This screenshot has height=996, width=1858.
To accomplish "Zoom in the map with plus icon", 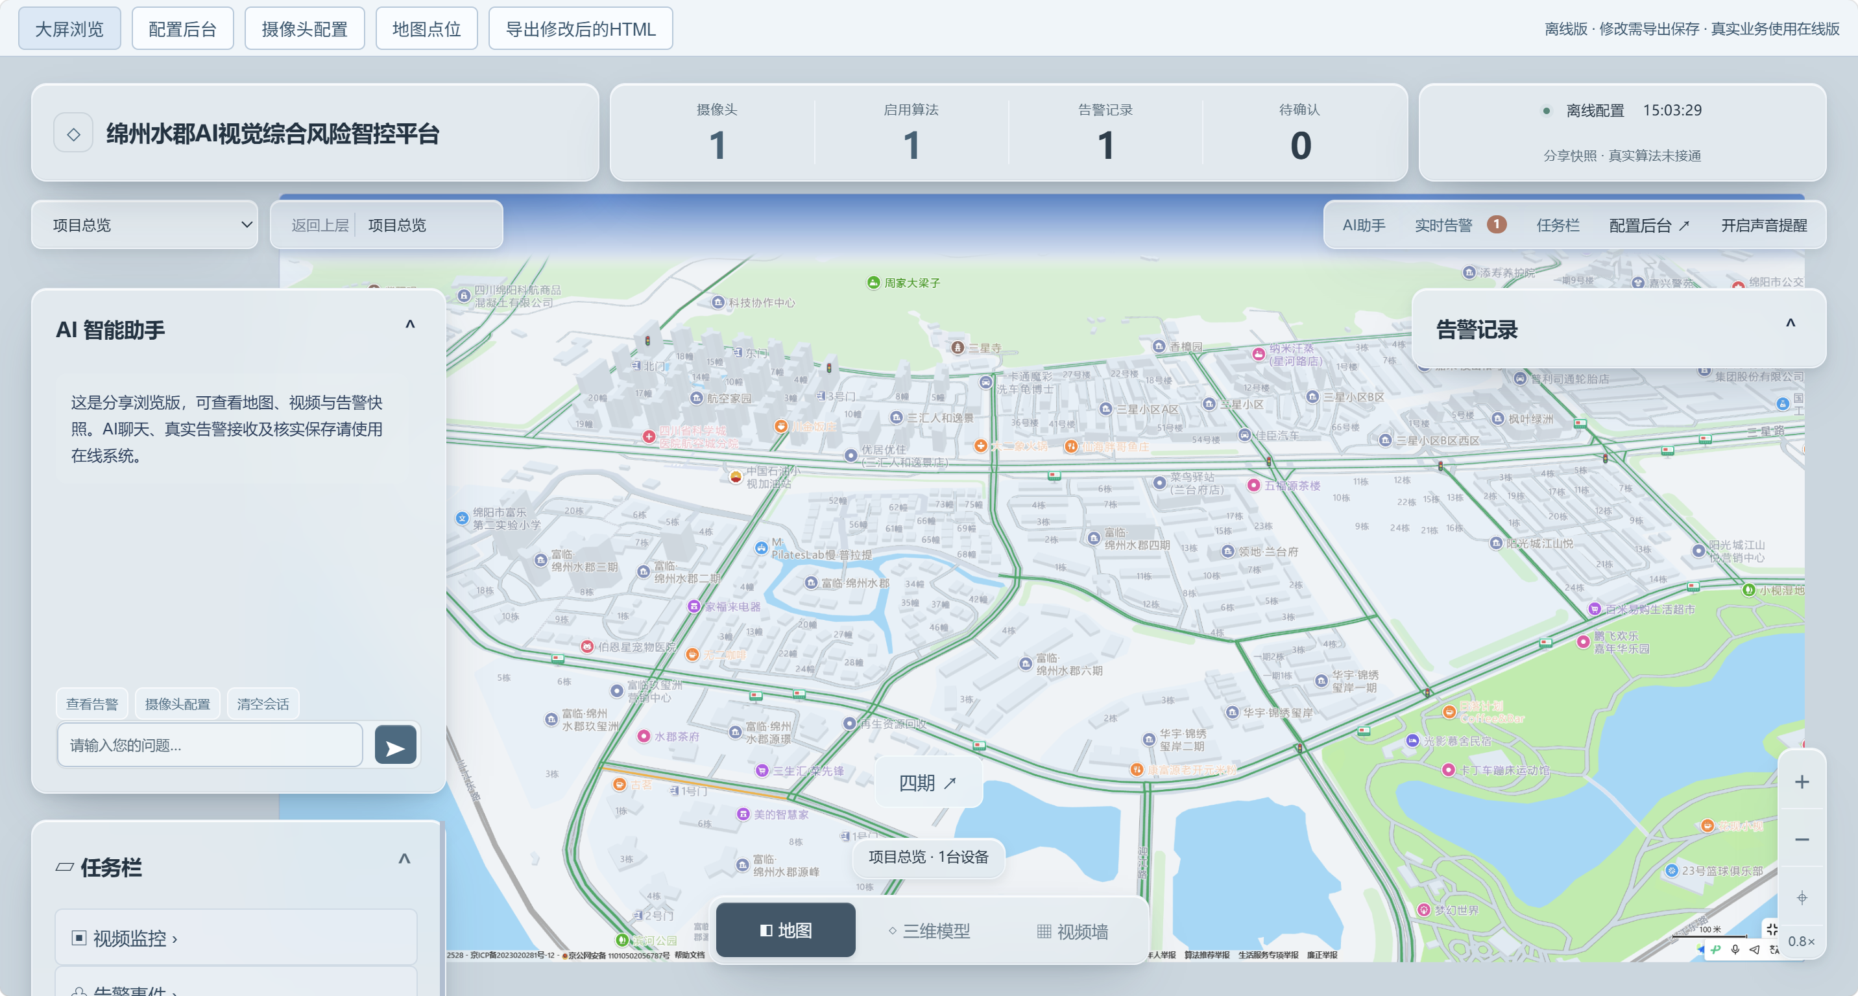I will [x=1802, y=782].
